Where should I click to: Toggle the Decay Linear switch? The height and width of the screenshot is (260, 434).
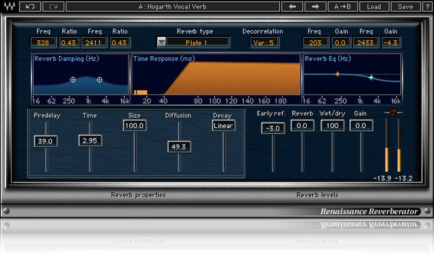(223, 126)
